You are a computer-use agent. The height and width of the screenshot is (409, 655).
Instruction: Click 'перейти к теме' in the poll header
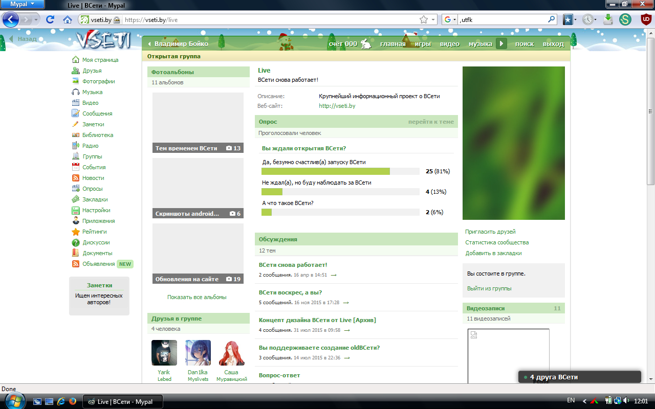431,122
